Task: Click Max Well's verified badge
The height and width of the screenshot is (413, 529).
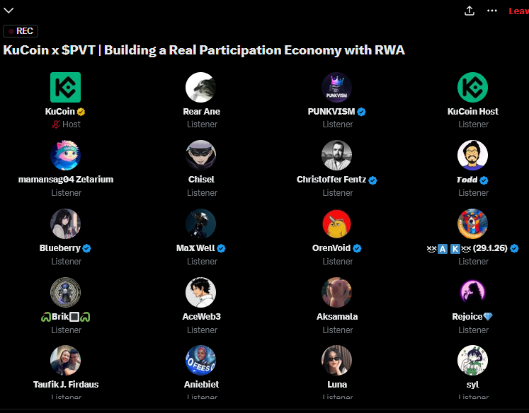Action: click(222, 249)
